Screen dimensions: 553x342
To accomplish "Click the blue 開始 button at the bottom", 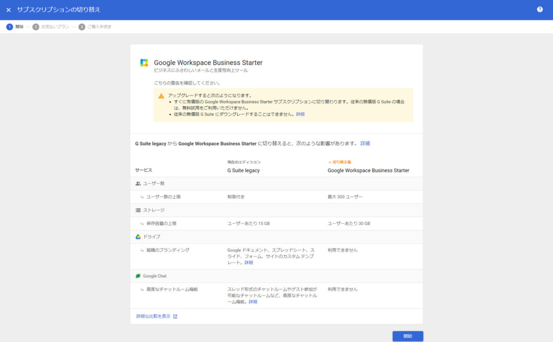I will coord(408,336).
